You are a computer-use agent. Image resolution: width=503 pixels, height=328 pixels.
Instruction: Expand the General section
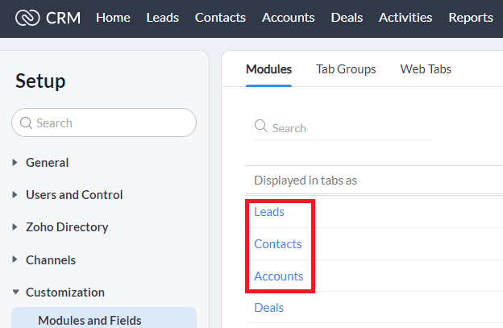click(15, 163)
